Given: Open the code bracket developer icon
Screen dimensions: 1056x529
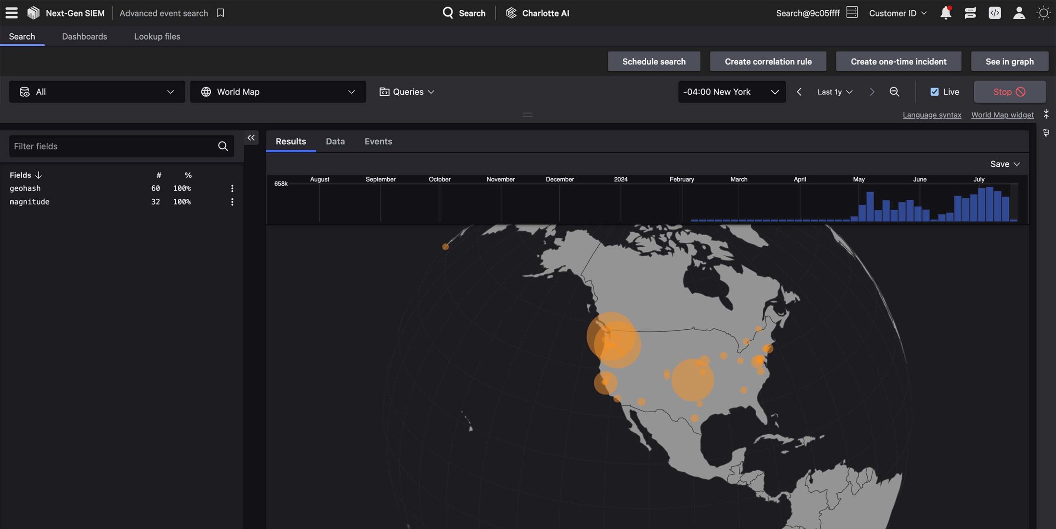Looking at the screenshot, I should (x=995, y=13).
